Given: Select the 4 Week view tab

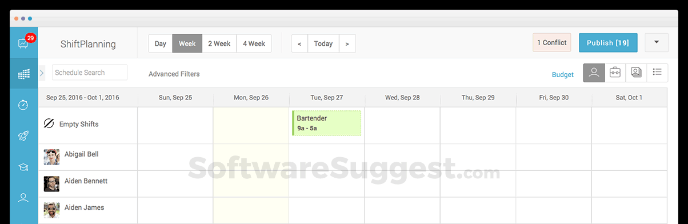Looking at the screenshot, I should [x=254, y=43].
